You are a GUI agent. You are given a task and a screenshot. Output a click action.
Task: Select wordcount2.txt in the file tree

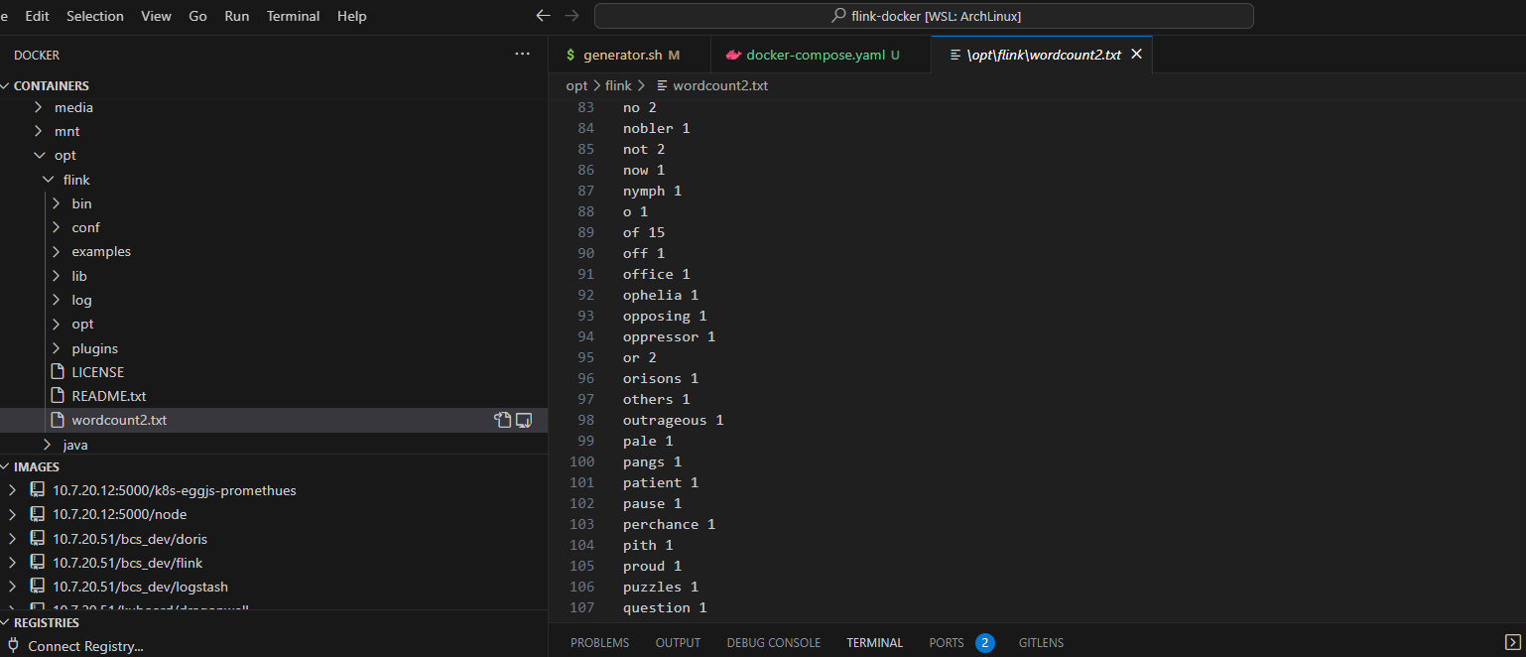pos(274,420)
